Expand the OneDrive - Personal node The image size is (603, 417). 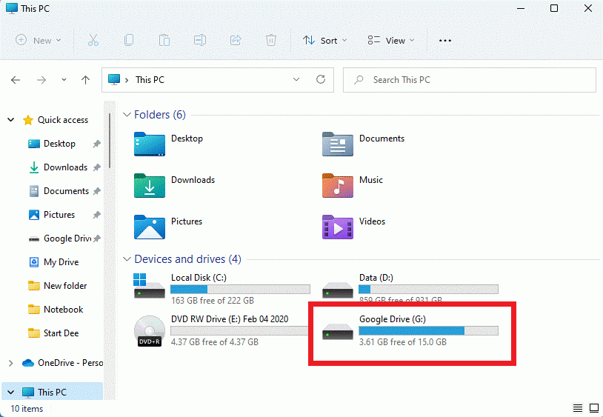pos(11,363)
